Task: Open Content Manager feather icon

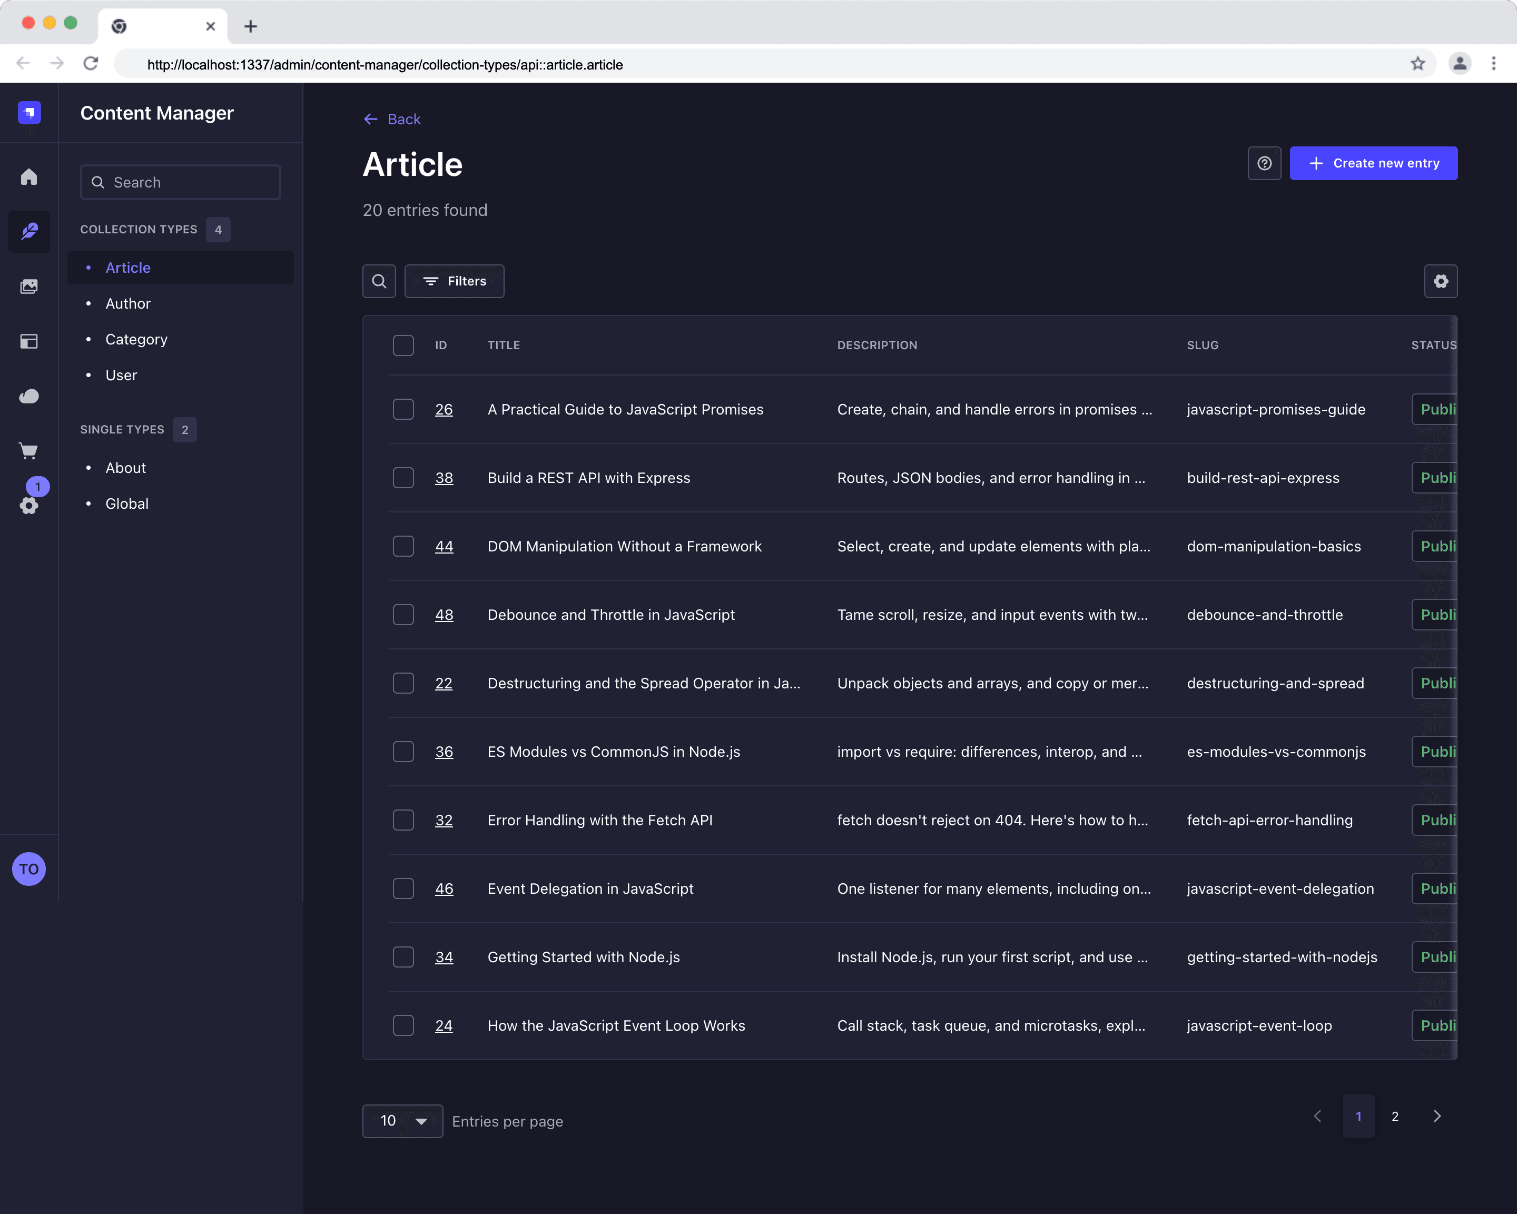Action: [x=29, y=231]
